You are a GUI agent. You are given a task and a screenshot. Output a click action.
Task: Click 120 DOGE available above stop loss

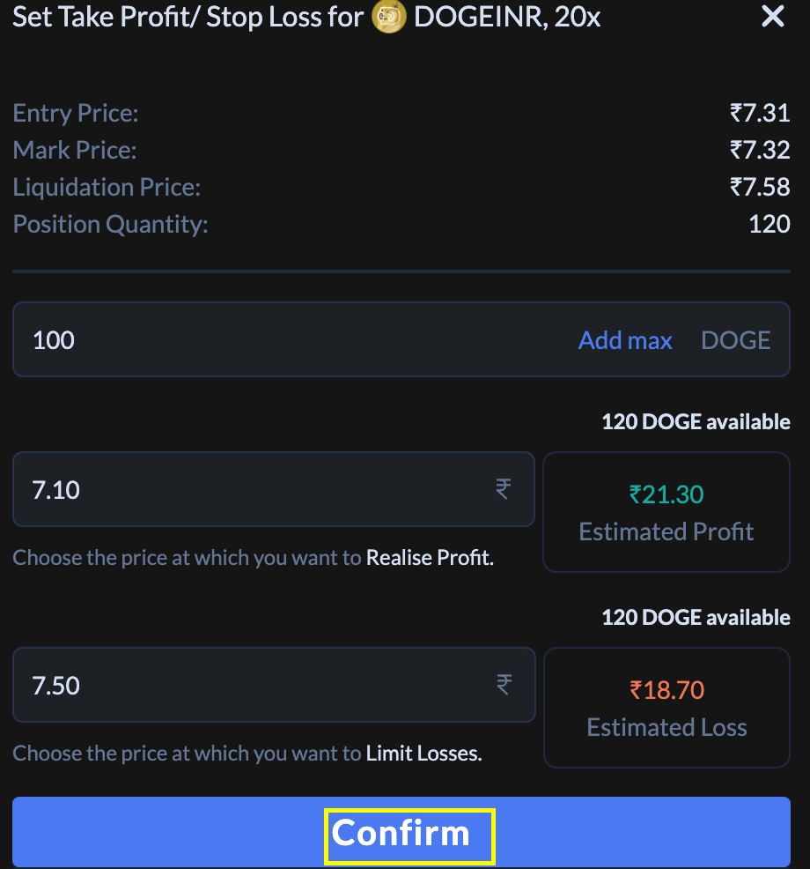[x=696, y=618]
